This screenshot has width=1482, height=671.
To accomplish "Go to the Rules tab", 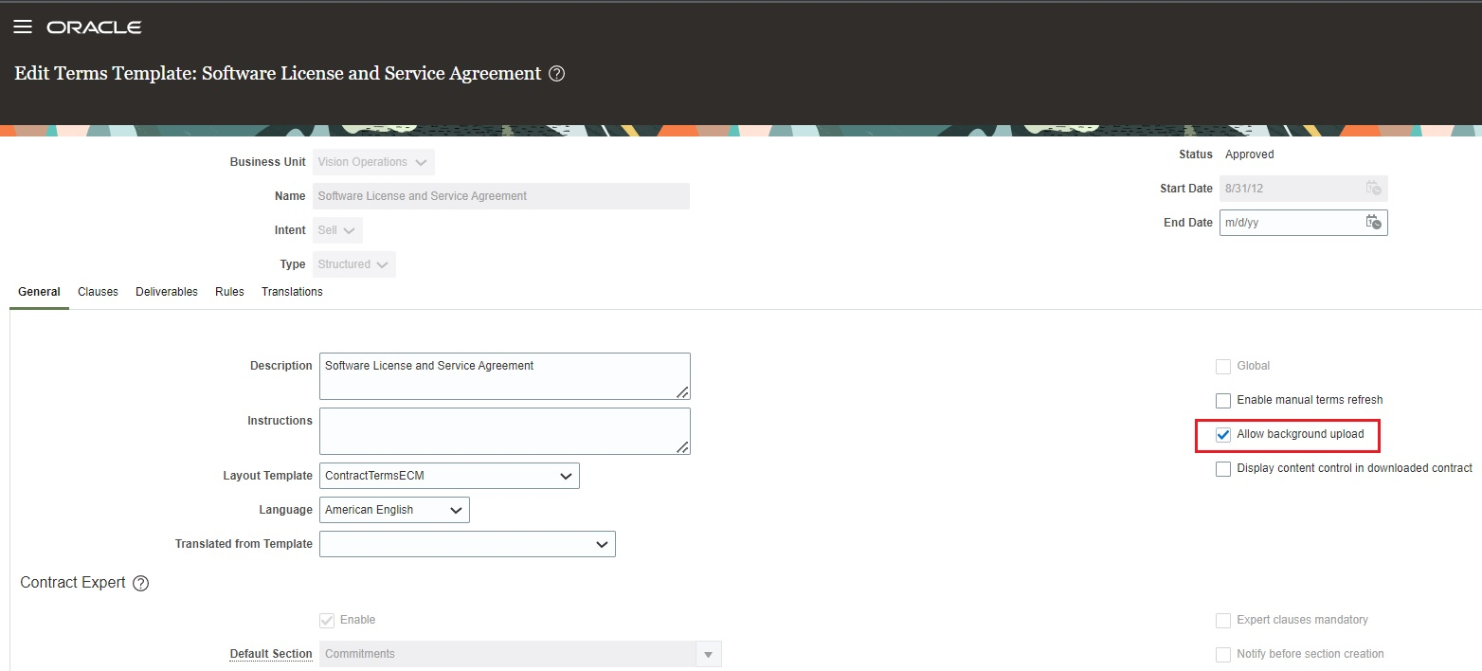I will coord(229,292).
